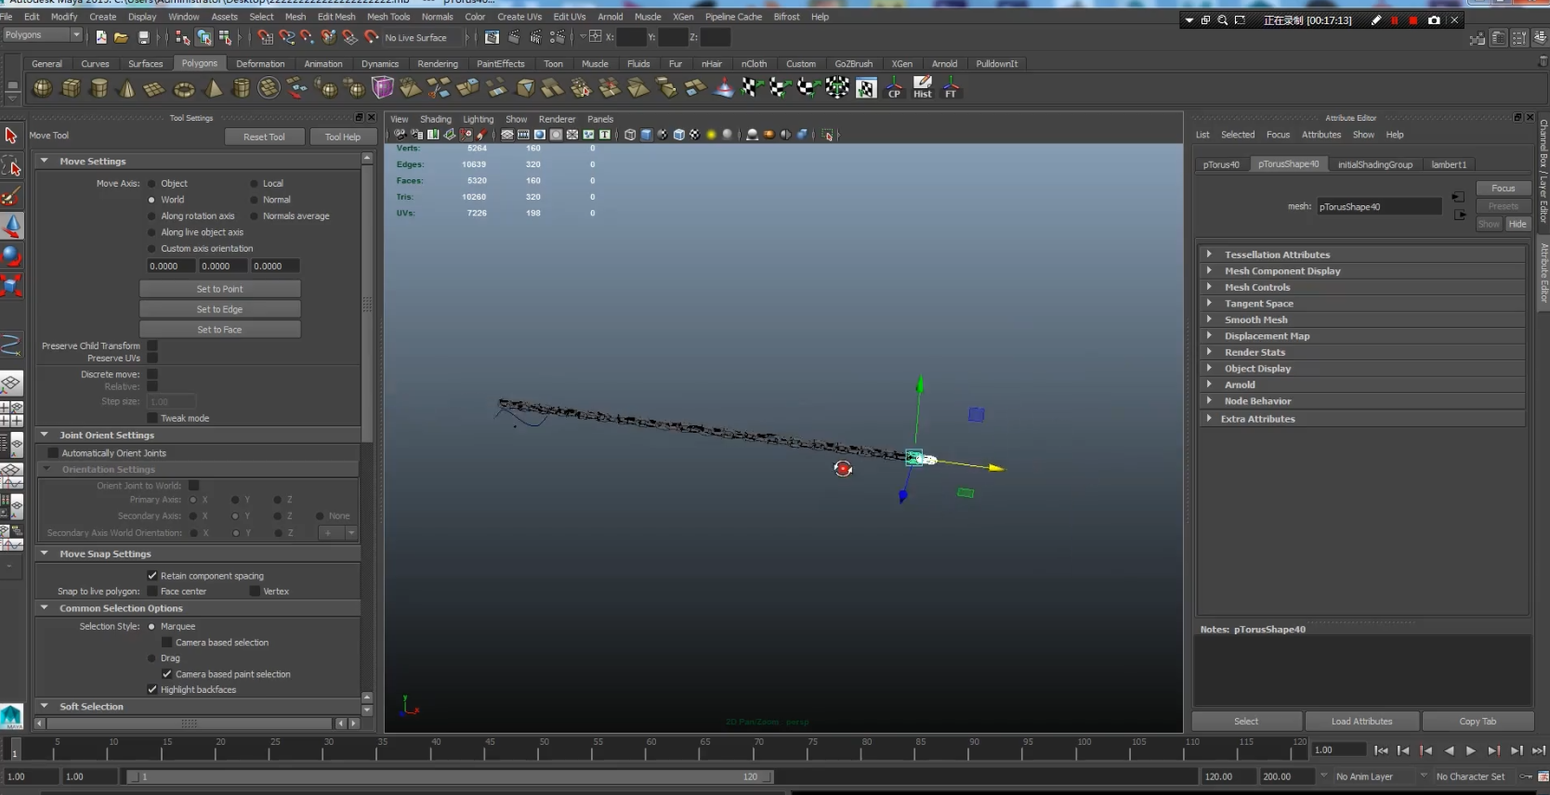Image resolution: width=1550 pixels, height=795 pixels.
Task: Click the Tool Help button
Action: (343, 137)
